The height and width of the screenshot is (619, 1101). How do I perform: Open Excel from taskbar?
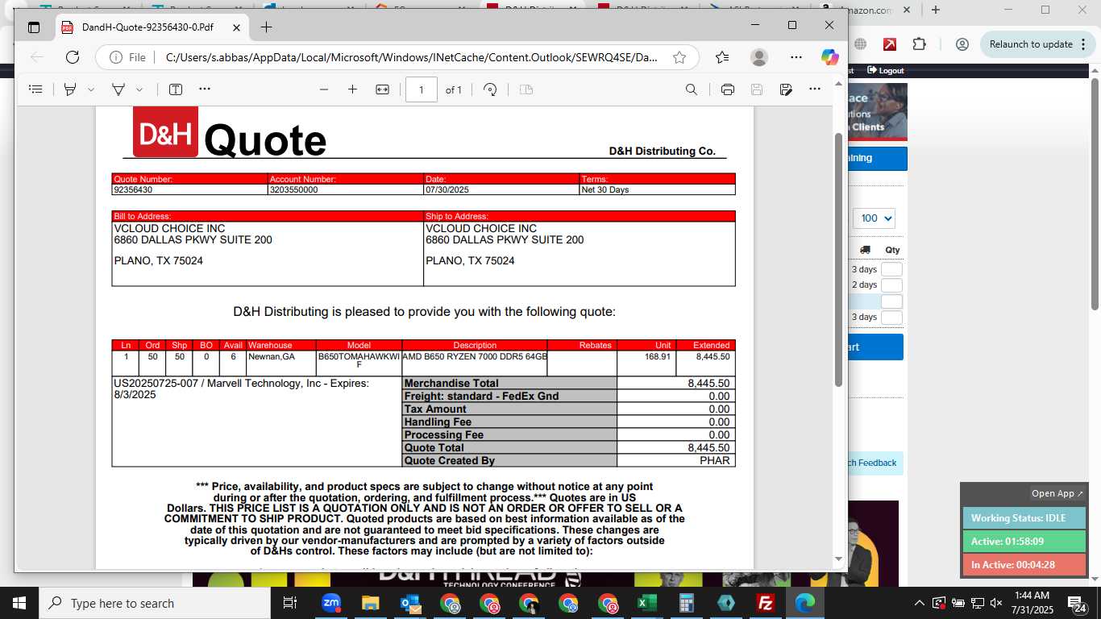coord(646,603)
